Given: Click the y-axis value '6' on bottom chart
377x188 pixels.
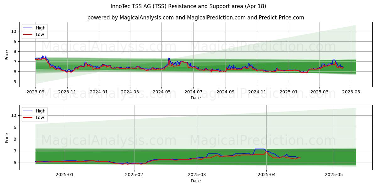Looking at the screenshot, I should click(x=15, y=163).
